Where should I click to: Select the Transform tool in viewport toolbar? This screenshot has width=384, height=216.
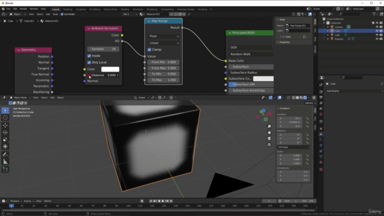pyautogui.click(x=5, y=146)
